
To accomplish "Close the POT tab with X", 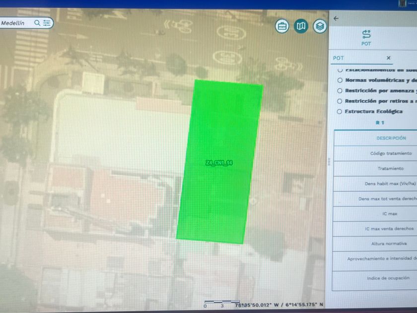I will pyautogui.click(x=389, y=58).
